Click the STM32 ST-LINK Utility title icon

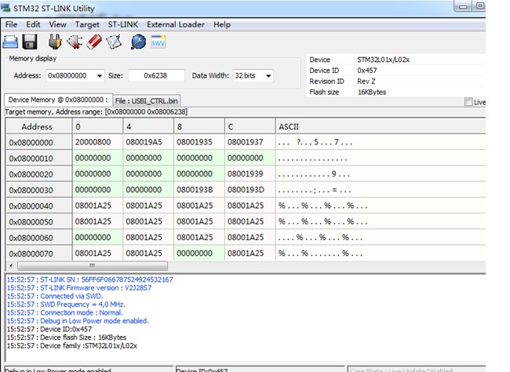(5, 8)
